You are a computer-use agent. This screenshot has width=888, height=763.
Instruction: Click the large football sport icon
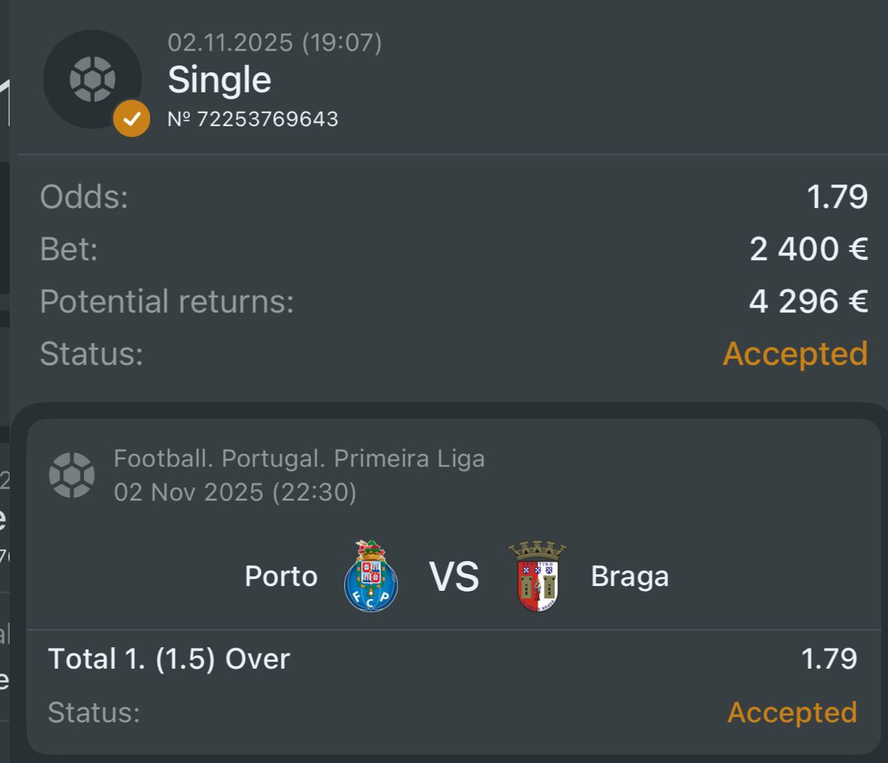point(92,79)
